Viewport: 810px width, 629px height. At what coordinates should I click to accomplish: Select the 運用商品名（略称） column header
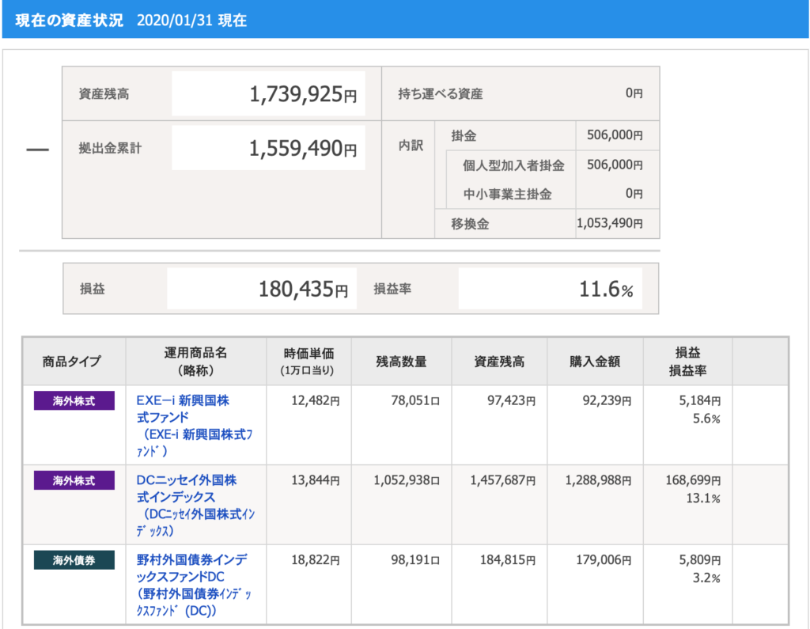coord(195,362)
